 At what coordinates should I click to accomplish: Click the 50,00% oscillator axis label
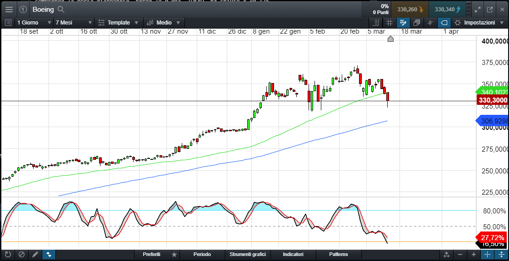coord(495,226)
